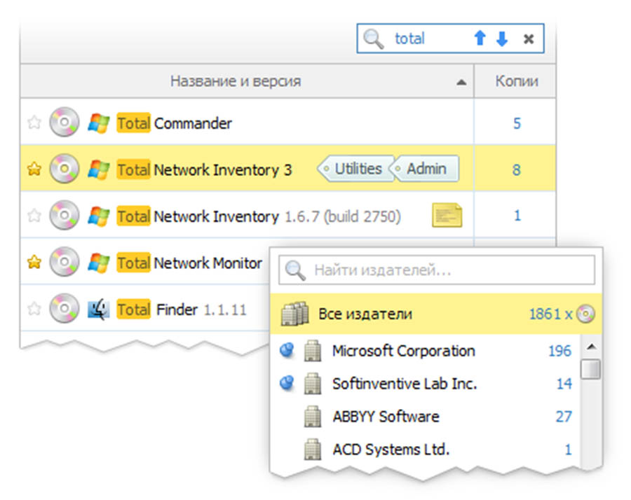Image resolution: width=631 pixels, height=500 pixels.
Task: Select Все издатели in the publisher list
Action: 365,314
